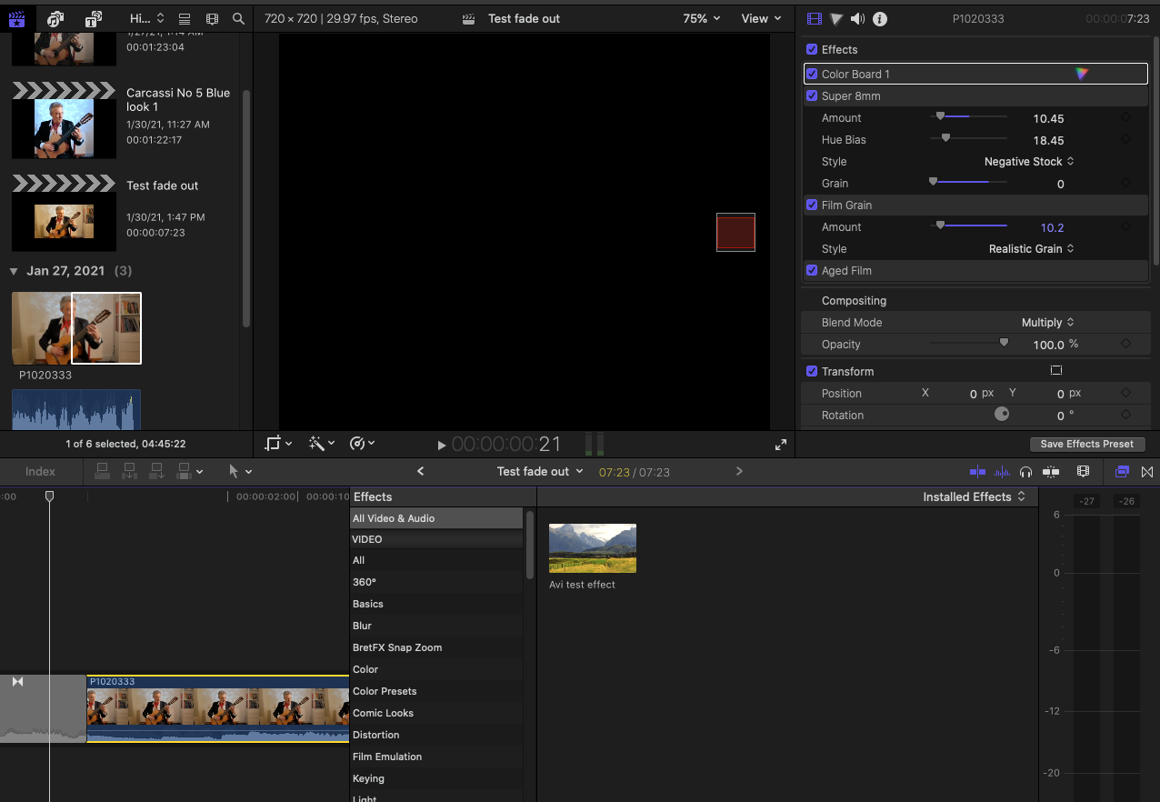Click the Opacity slider handle
The width and height of the screenshot is (1160, 802).
[1004, 343]
